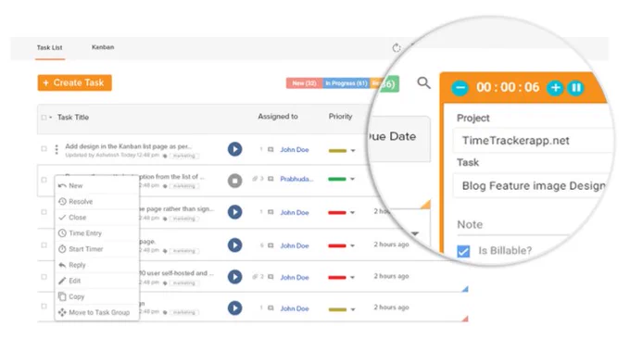Open search with the magnifier icon

[423, 82]
